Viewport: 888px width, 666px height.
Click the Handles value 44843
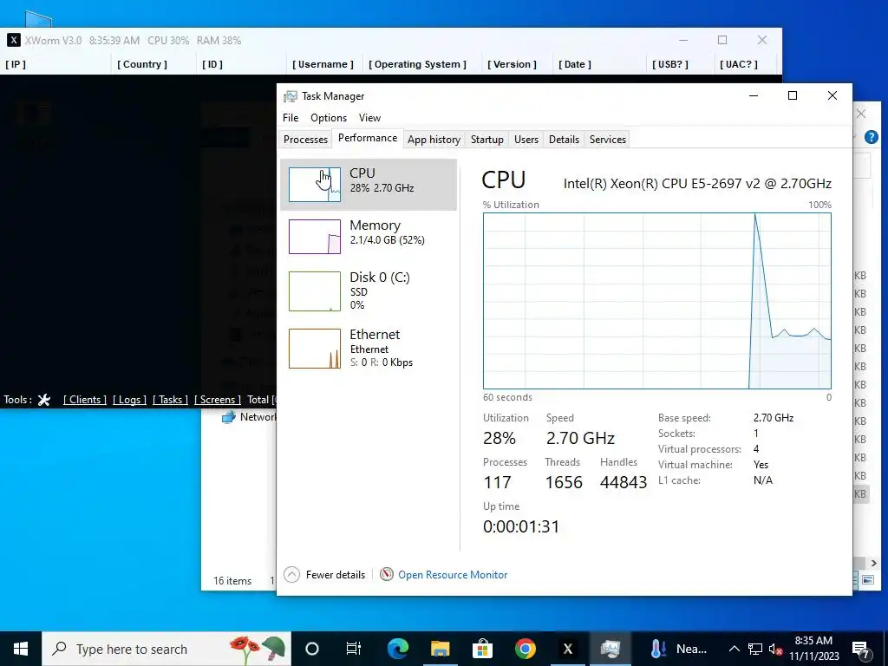click(x=624, y=482)
